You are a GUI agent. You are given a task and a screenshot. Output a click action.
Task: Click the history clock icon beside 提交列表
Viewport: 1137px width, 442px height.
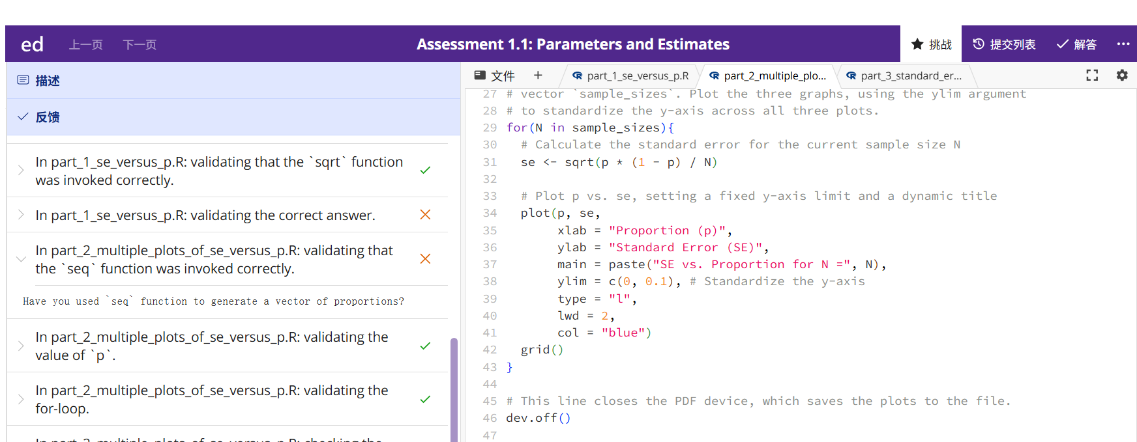(x=978, y=44)
